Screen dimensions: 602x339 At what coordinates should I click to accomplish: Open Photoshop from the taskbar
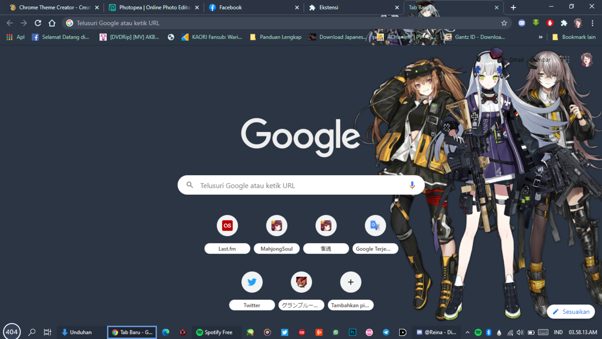tap(352, 332)
